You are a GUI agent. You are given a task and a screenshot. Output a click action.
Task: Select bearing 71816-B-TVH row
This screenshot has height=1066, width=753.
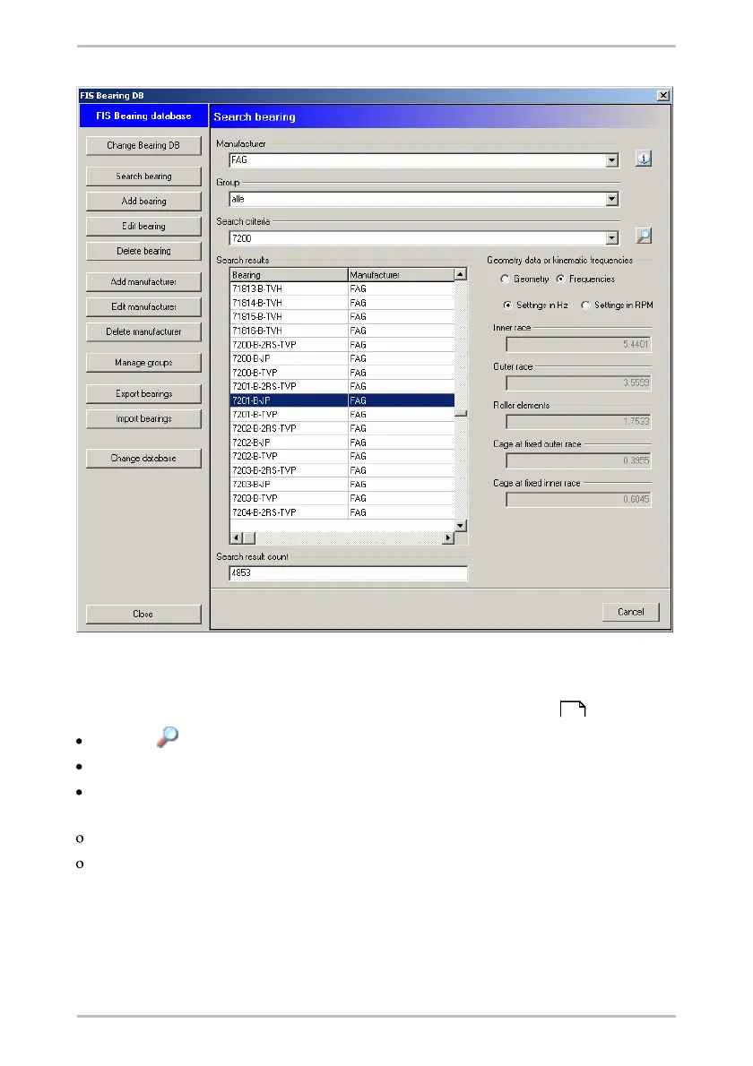pos(342,331)
